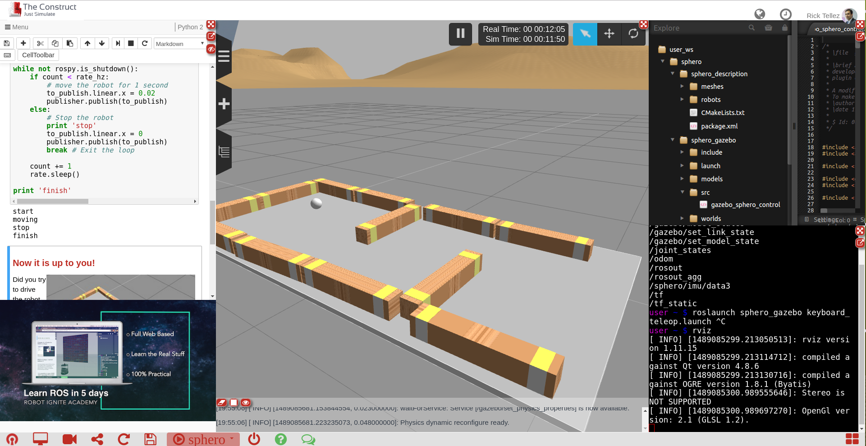This screenshot has width=866, height=446.
Task: Save project with red floppy icon
Action: pos(150,439)
